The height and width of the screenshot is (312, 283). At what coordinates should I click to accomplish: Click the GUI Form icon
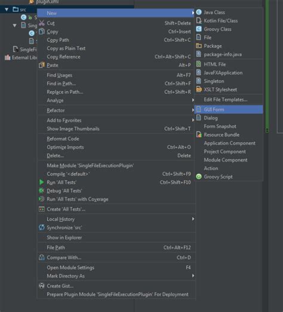pos(199,109)
